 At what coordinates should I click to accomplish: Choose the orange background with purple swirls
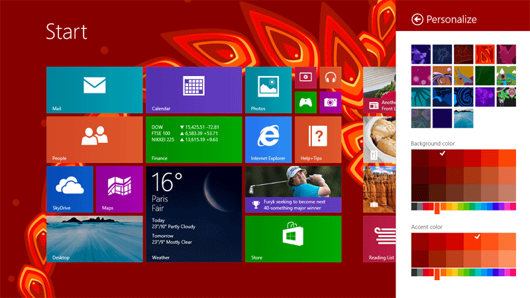442,75
